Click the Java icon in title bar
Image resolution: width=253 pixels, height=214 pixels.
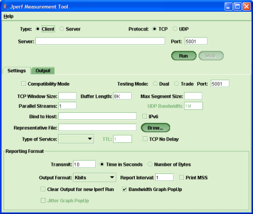point(5,6)
